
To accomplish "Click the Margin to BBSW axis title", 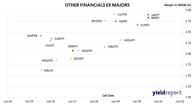I will [x=178, y=5].
